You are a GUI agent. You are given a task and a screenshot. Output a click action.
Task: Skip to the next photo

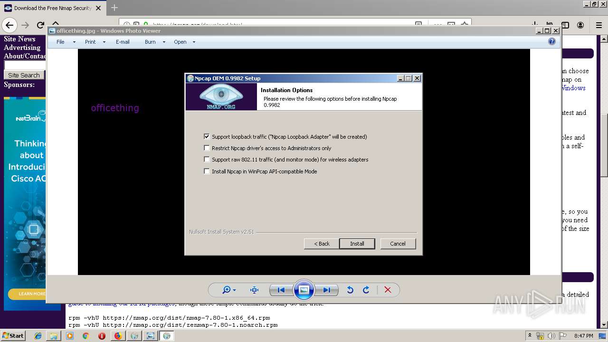tap(327, 290)
